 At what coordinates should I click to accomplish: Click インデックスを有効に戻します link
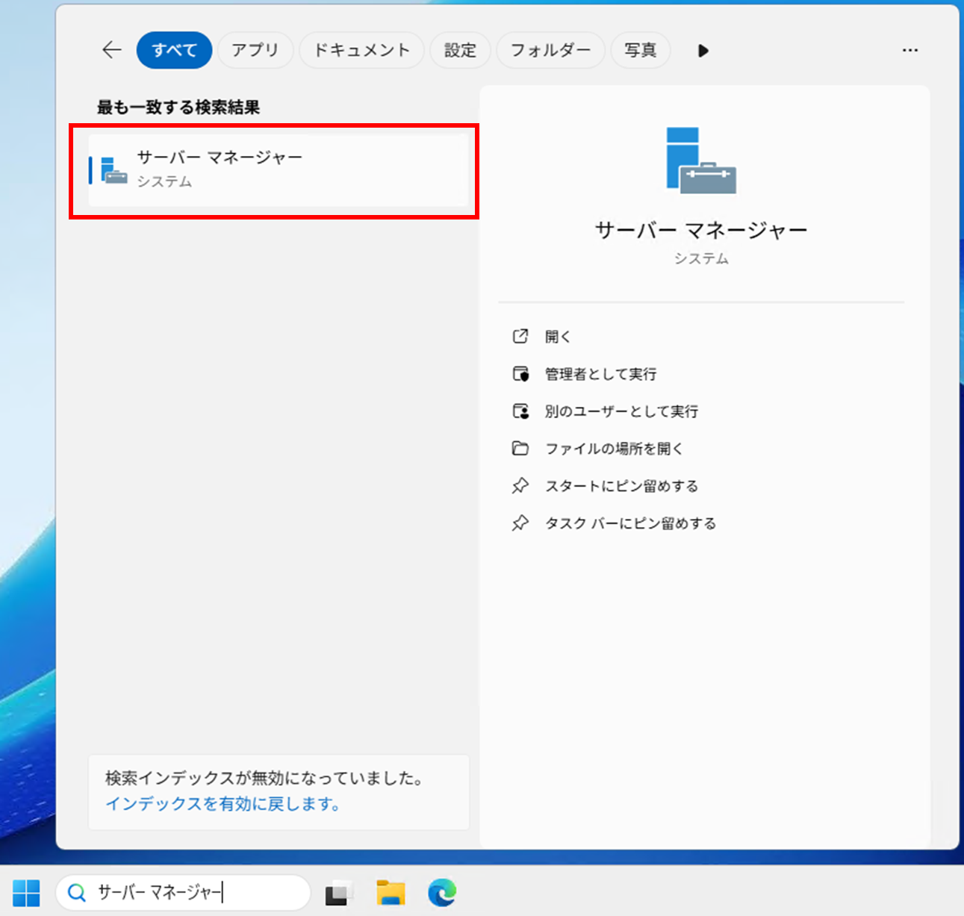point(223,804)
